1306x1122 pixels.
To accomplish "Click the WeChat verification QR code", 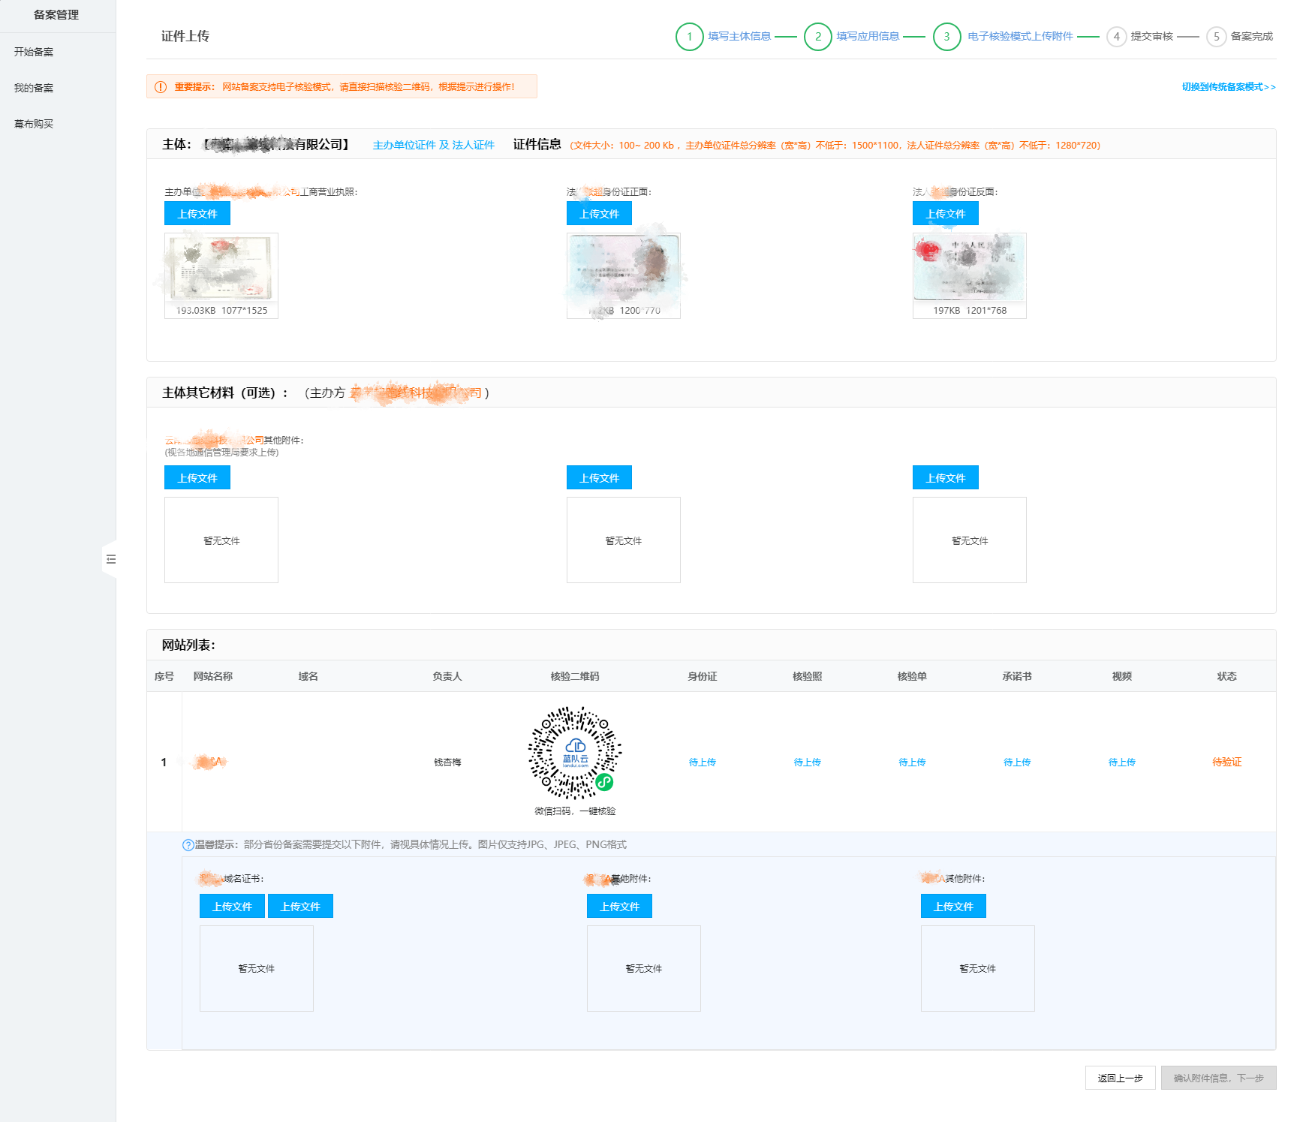I will [575, 753].
